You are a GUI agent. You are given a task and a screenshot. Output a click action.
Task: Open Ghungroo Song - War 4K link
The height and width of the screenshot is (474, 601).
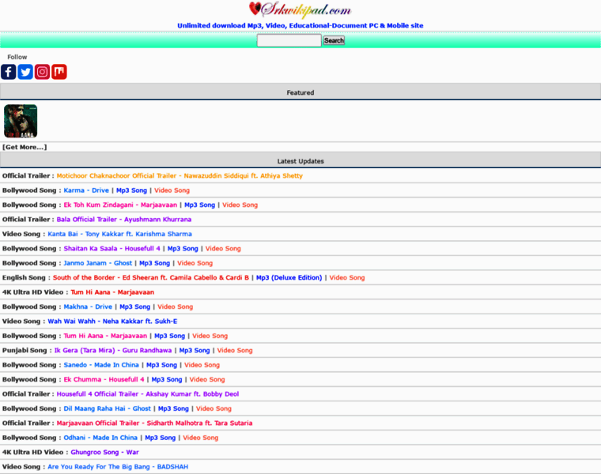[104, 452]
